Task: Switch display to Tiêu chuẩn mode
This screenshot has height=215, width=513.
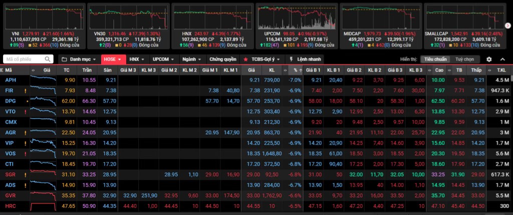Action: click(433, 59)
